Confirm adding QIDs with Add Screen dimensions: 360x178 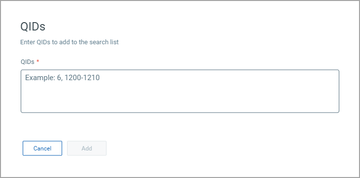click(87, 148)
